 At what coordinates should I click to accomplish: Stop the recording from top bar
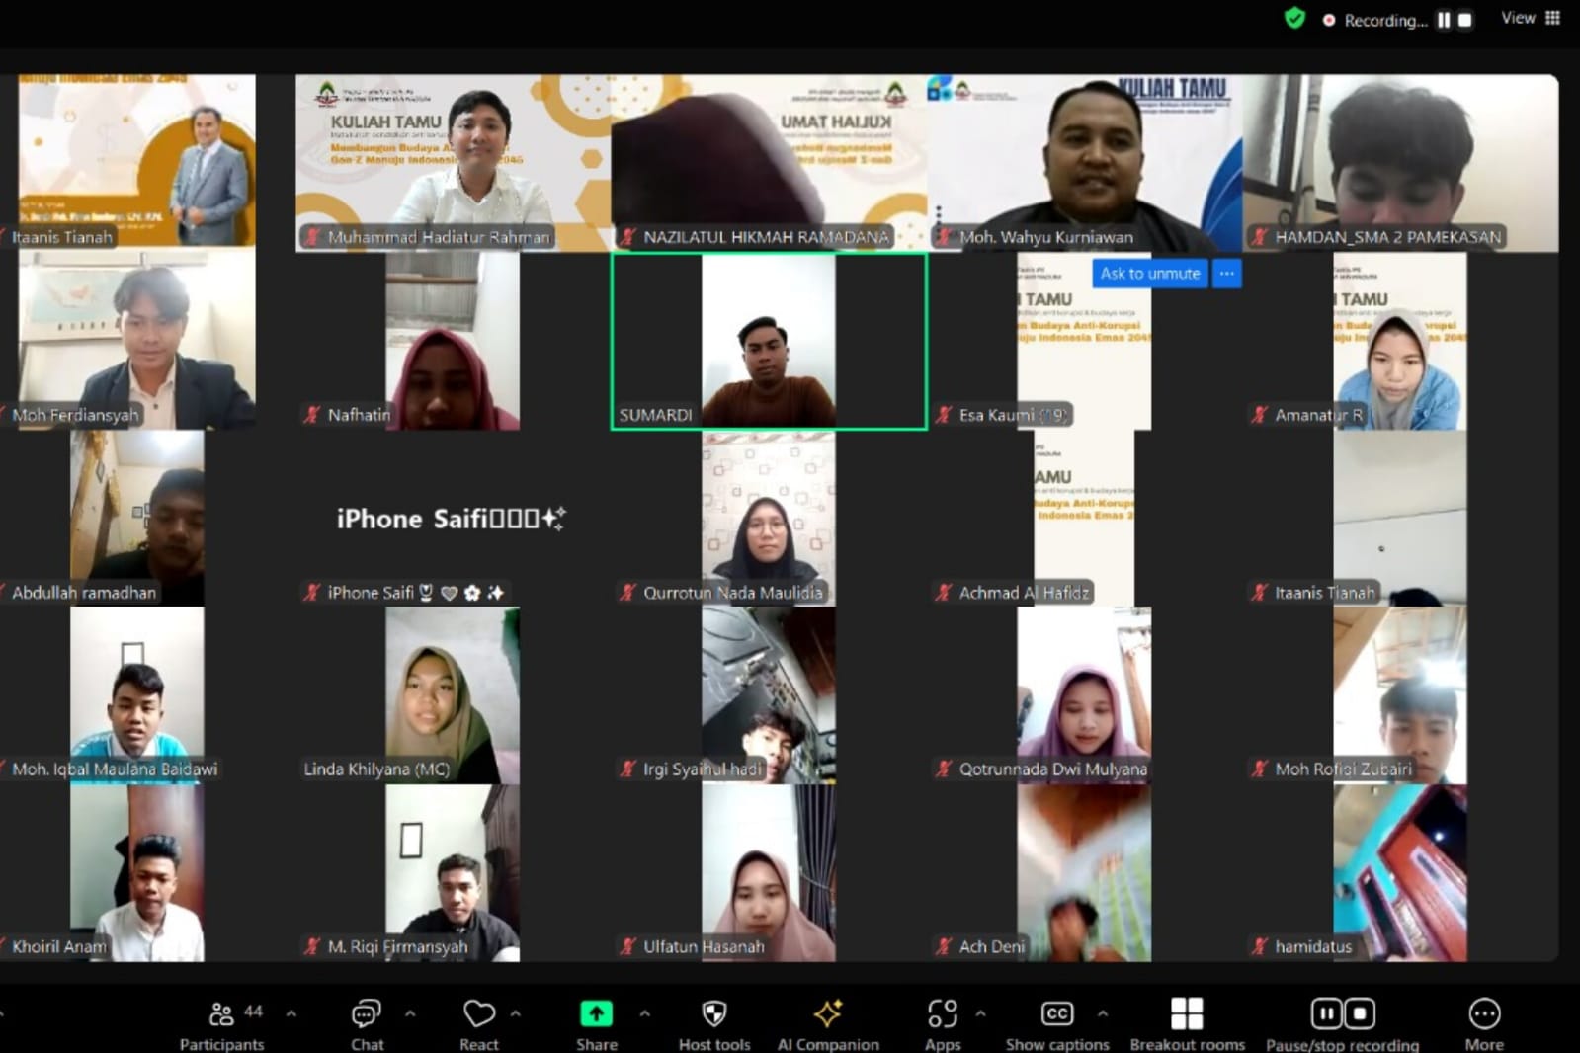click(1465, 20)
